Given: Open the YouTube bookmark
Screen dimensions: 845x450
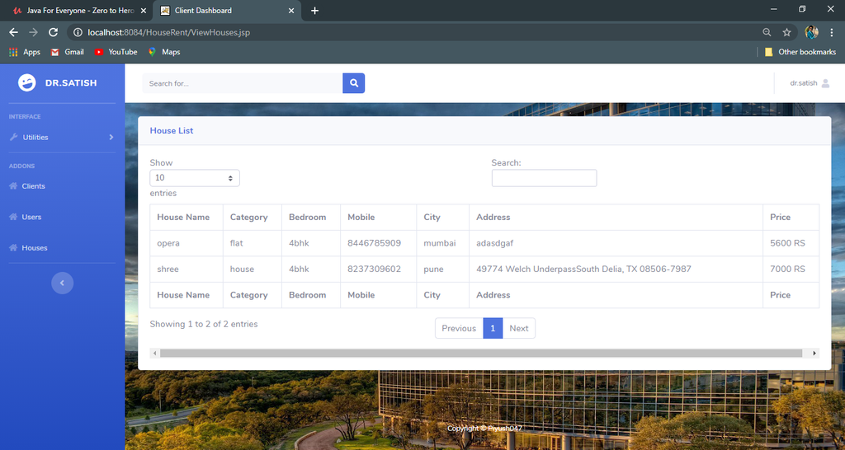Looking at the screenshot, I should (116, 52).
